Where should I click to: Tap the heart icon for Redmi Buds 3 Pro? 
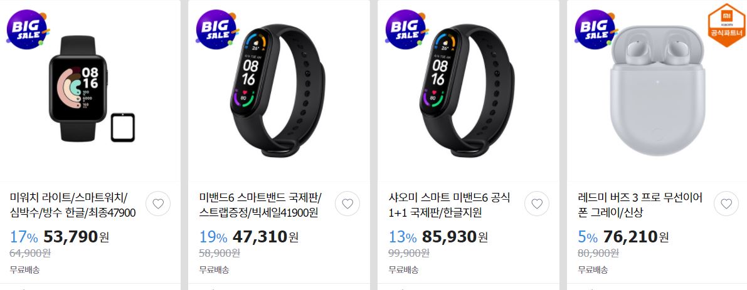(x=726, y=204)
